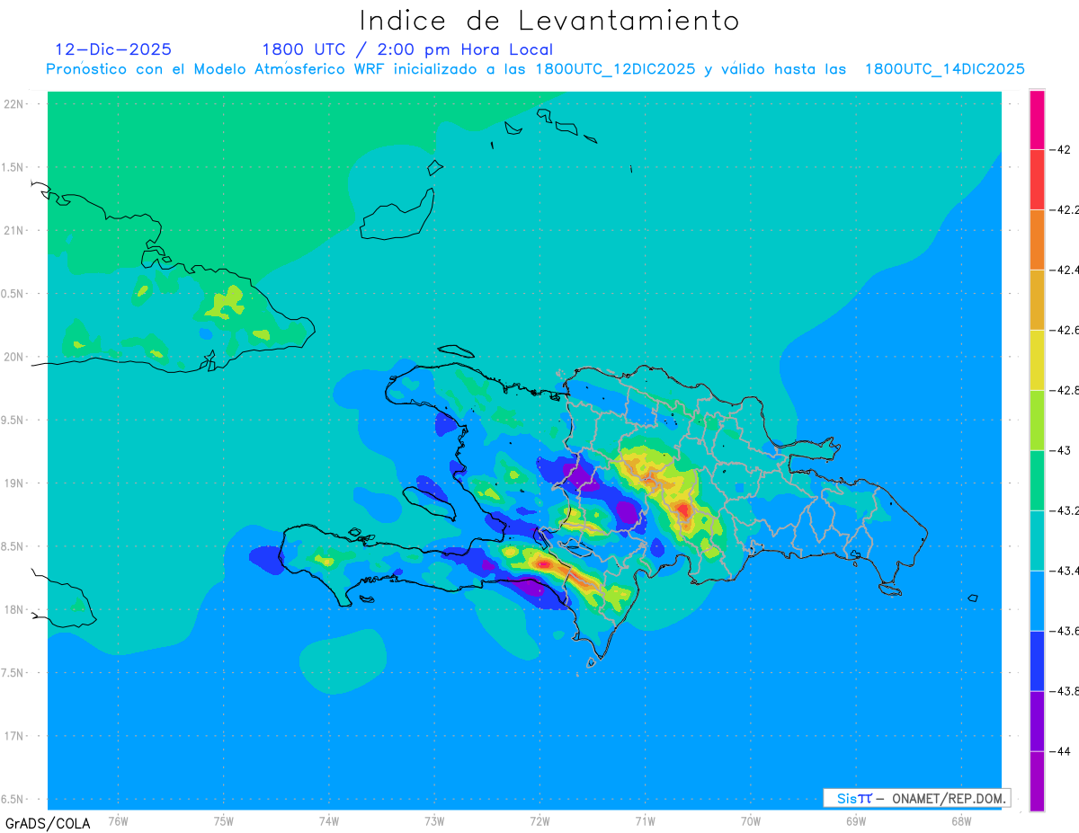Click the '-44' color bar value
Screen dimensions: 1079x833
point(1061,751)
